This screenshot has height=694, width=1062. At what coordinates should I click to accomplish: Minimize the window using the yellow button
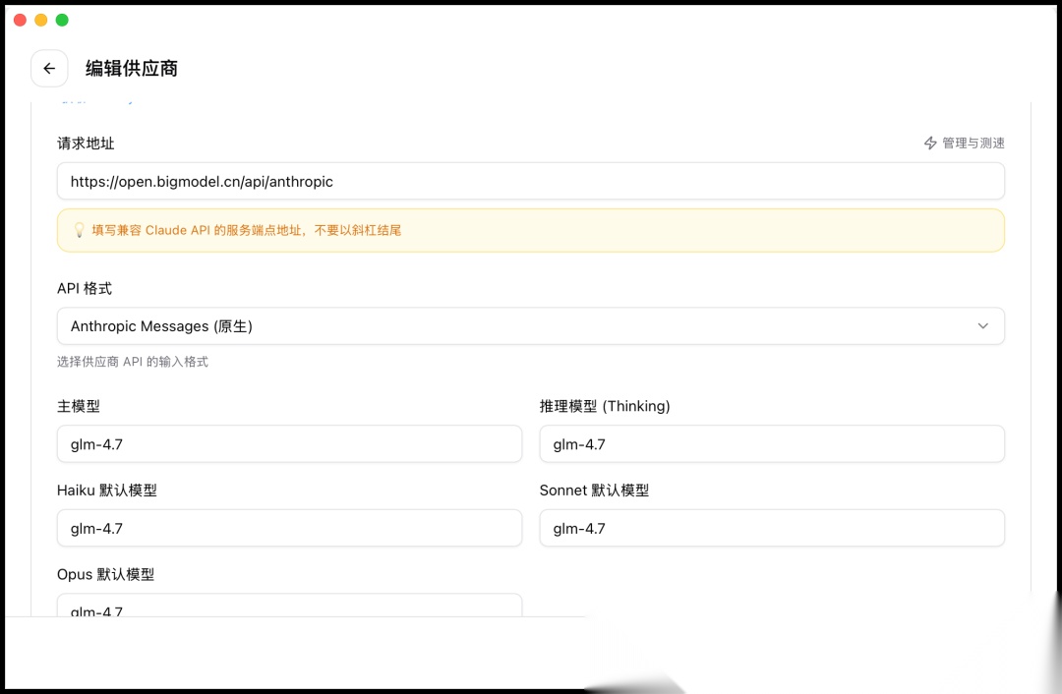[x=40, y=20]
